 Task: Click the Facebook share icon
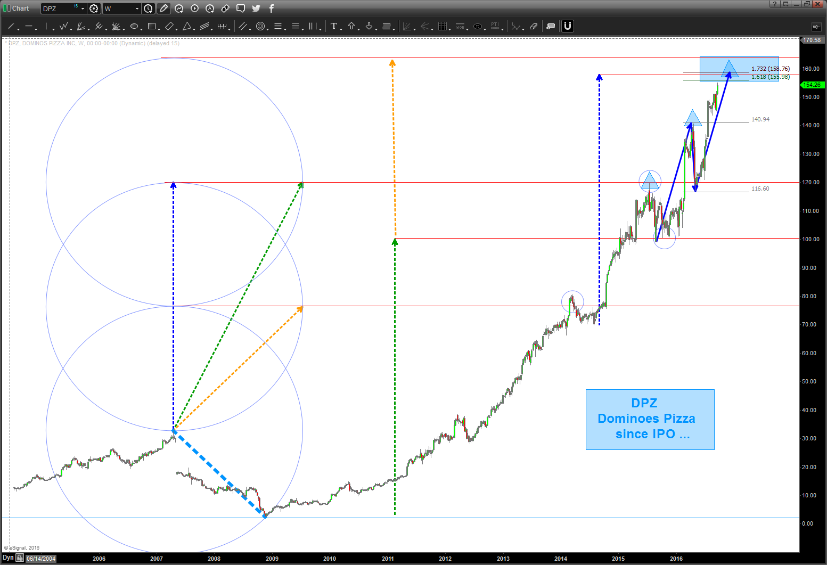click(272, 9)
